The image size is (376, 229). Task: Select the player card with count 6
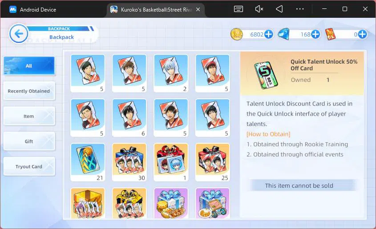129,118
